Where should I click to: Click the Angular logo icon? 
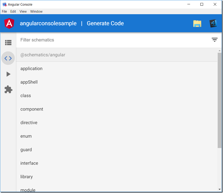(x=9, y=23)
